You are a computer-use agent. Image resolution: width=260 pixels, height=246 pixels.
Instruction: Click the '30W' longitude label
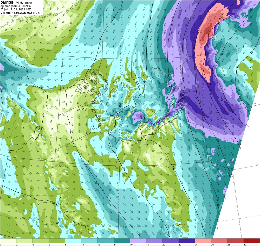[x=18, y=96]
